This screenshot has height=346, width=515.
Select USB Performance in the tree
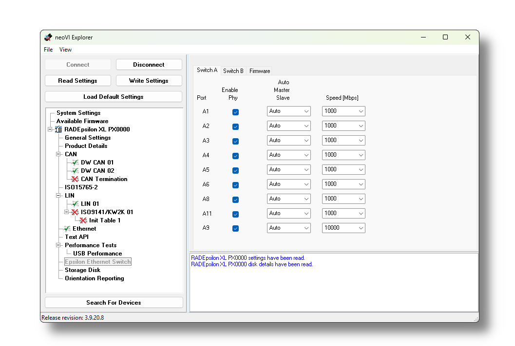(97, 254)
